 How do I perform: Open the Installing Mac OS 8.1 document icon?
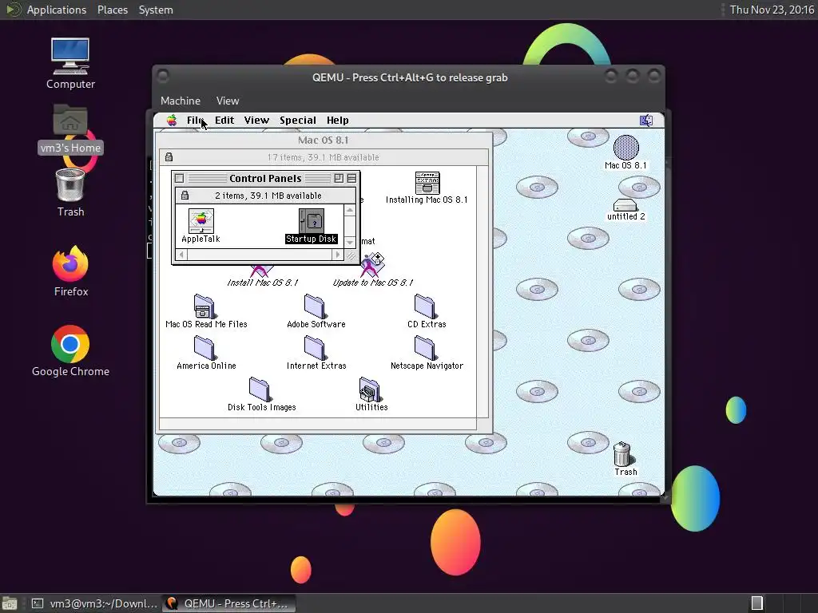(x=427, y=183)
